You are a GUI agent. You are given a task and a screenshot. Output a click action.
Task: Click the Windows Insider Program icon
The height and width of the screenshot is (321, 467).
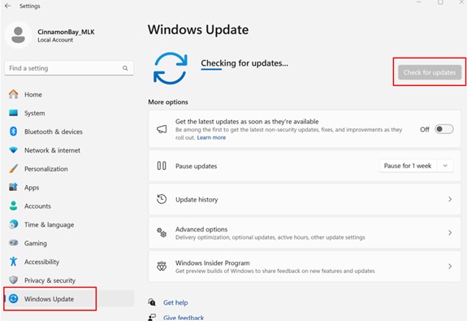coord(162,266)
